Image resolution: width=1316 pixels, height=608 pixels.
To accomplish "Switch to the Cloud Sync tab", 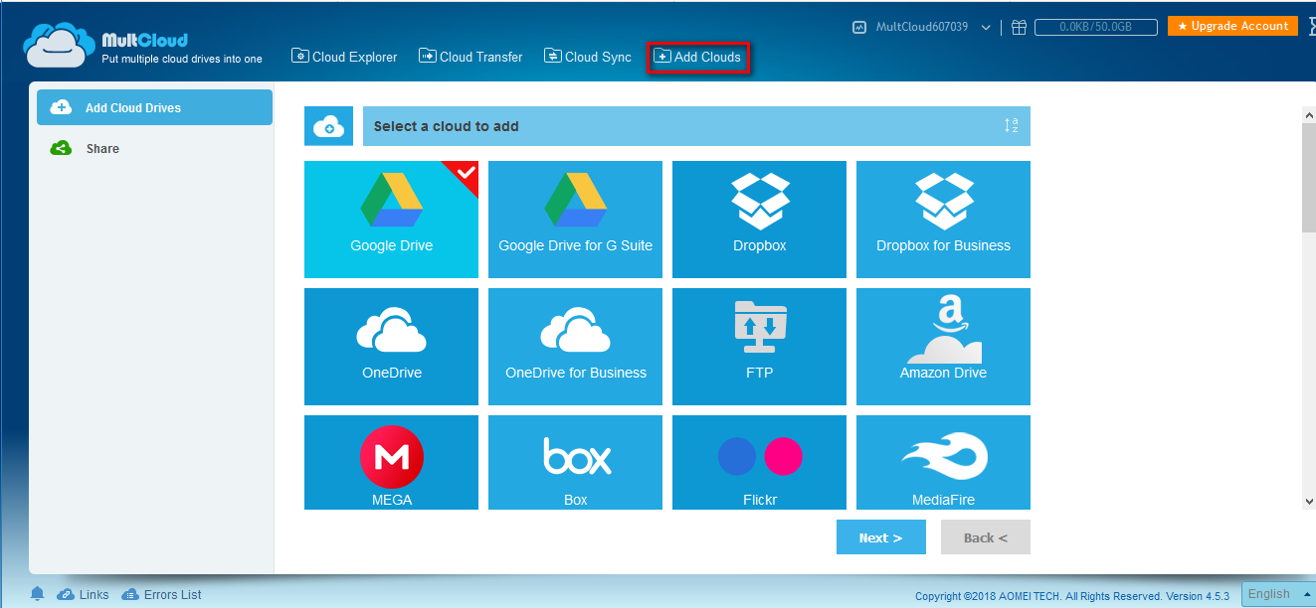I will point(588,57).
